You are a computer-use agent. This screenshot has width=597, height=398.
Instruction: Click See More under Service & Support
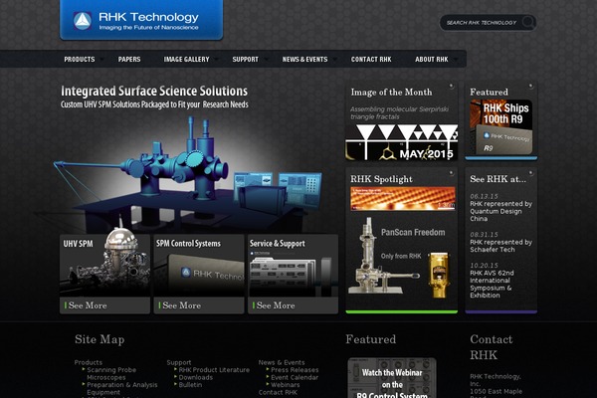click(x=276, y=305)
